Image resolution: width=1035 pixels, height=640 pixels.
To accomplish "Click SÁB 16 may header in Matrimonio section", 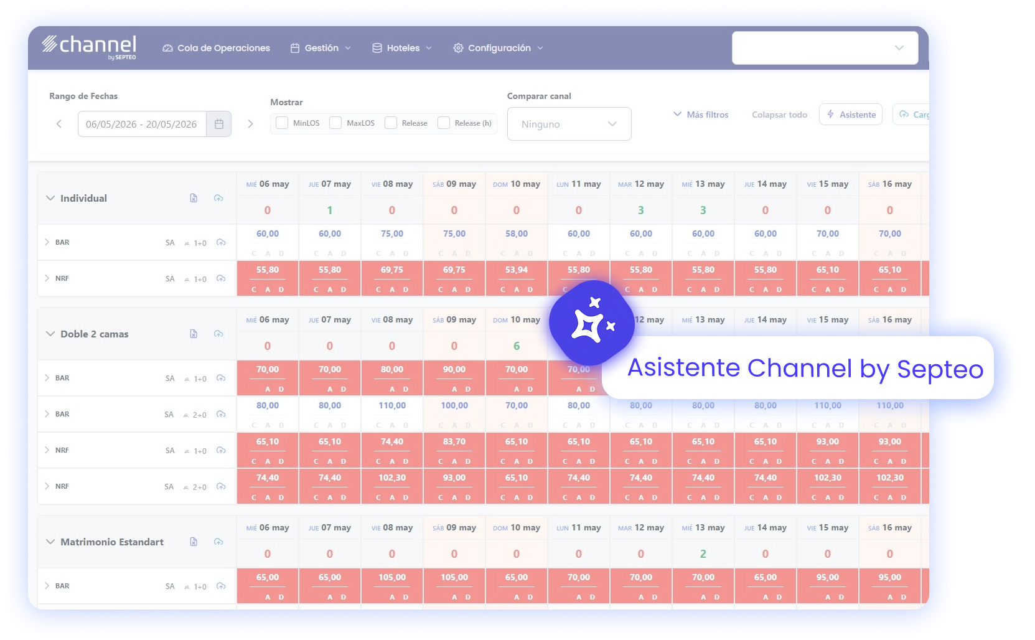I will 890,528.
